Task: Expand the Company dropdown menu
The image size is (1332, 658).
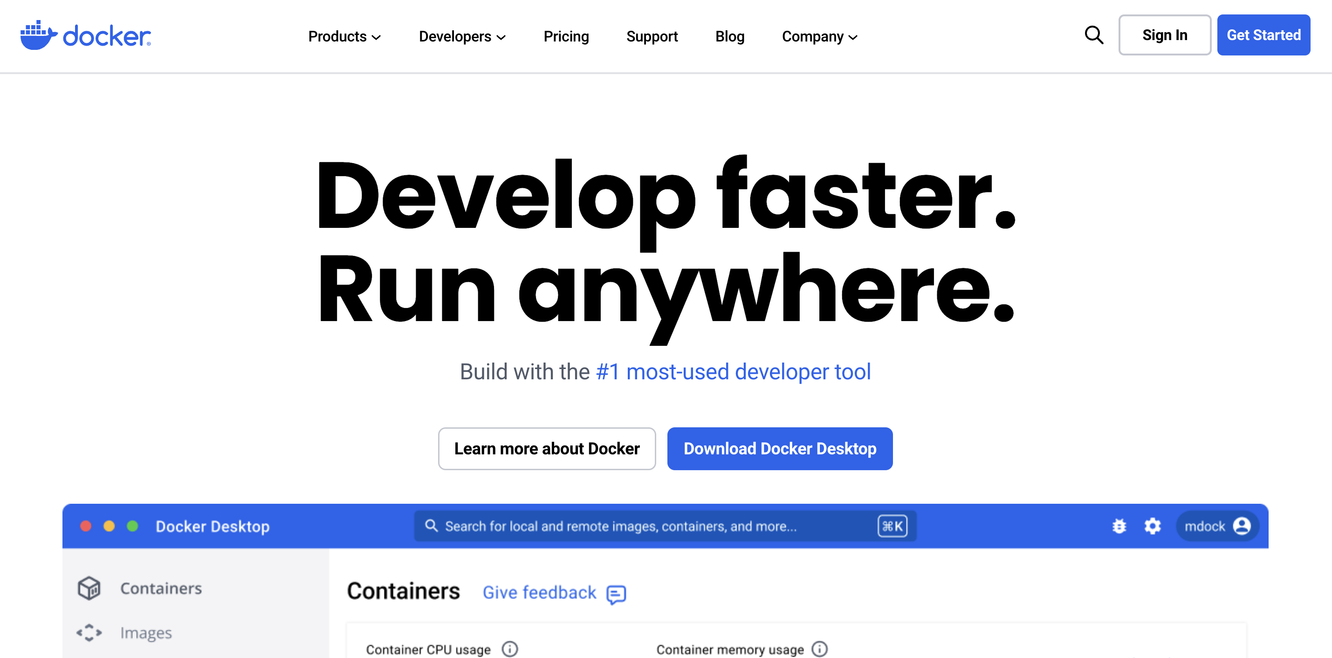Action: pyautogui.click(x=820, y=36)
